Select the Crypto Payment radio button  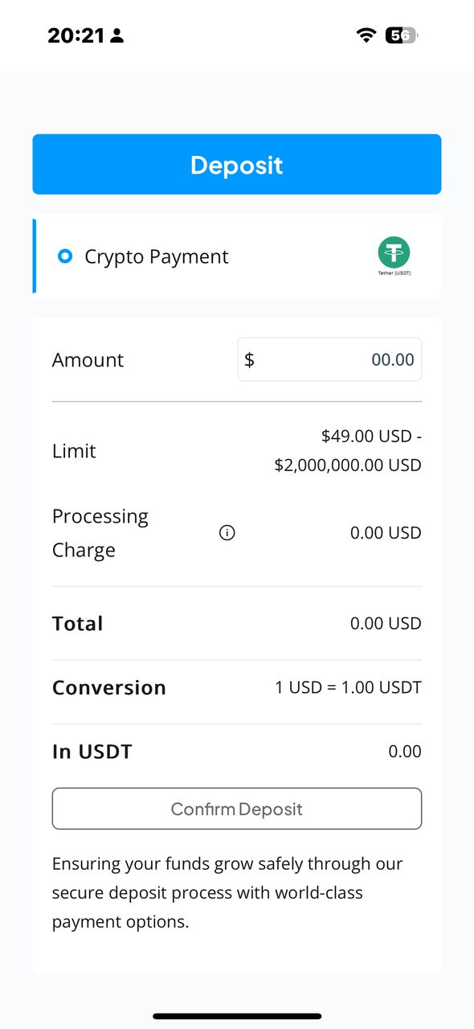point(66,256)
